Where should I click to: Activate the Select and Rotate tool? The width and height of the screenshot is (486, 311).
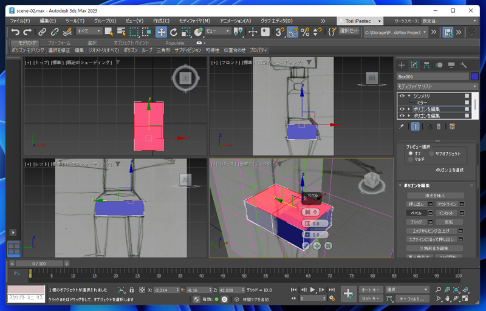174,32
